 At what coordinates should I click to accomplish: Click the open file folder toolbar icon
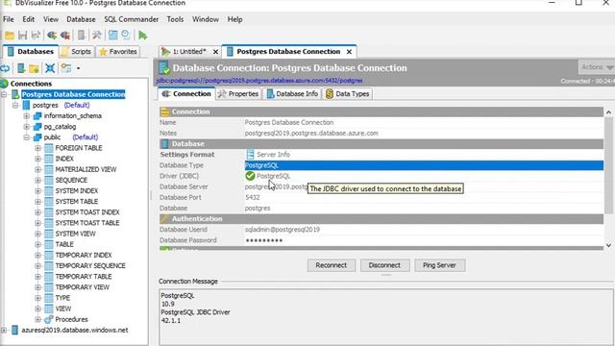pos(10,36)
